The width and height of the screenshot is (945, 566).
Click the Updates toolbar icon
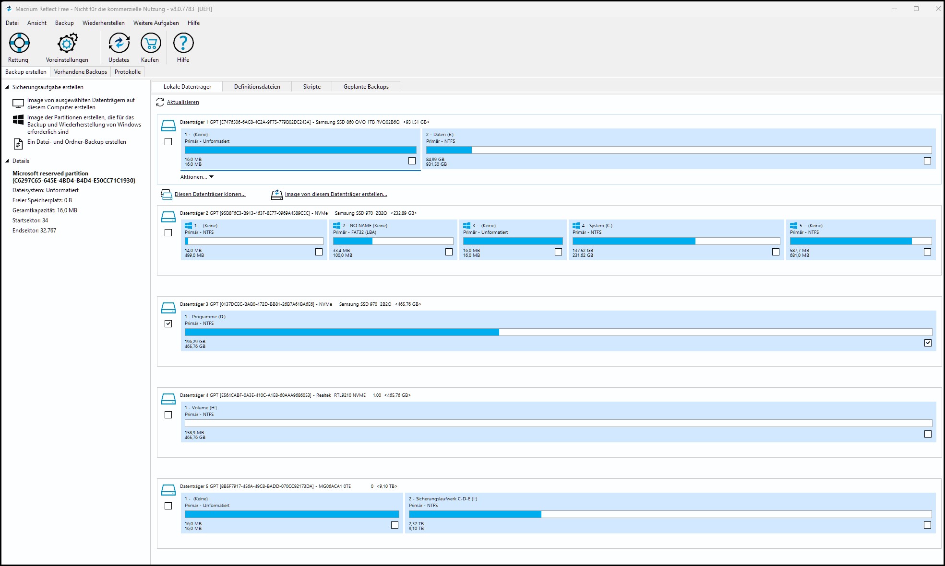pos(119,43)
